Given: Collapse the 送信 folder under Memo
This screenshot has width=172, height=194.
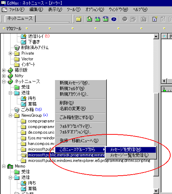Looking at the screenshot, I should pyautogui.click(x=10, y=178).
